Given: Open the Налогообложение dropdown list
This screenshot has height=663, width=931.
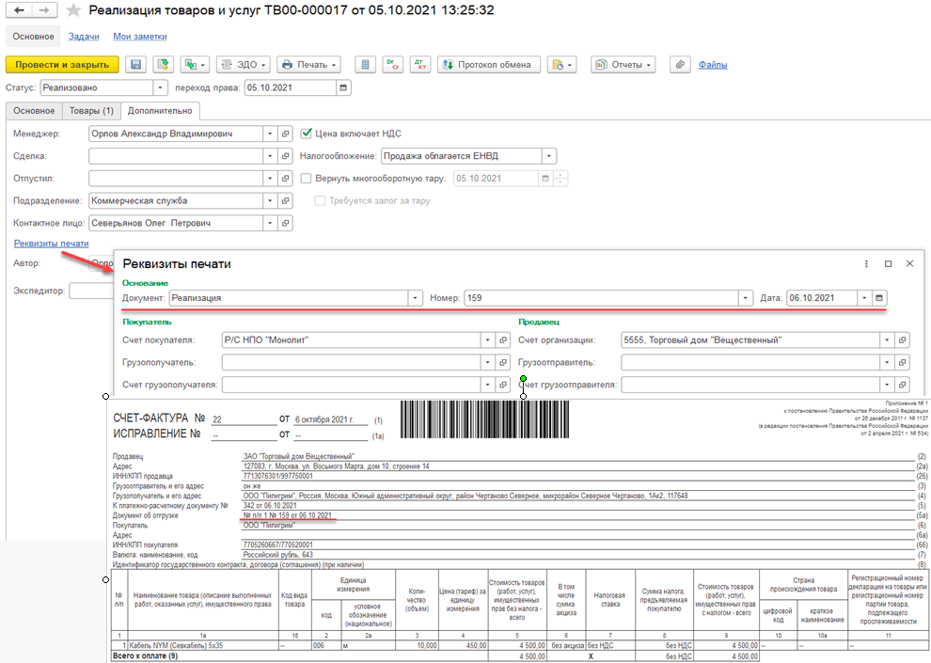Looking at the screenshot, I should coord(549,156).
